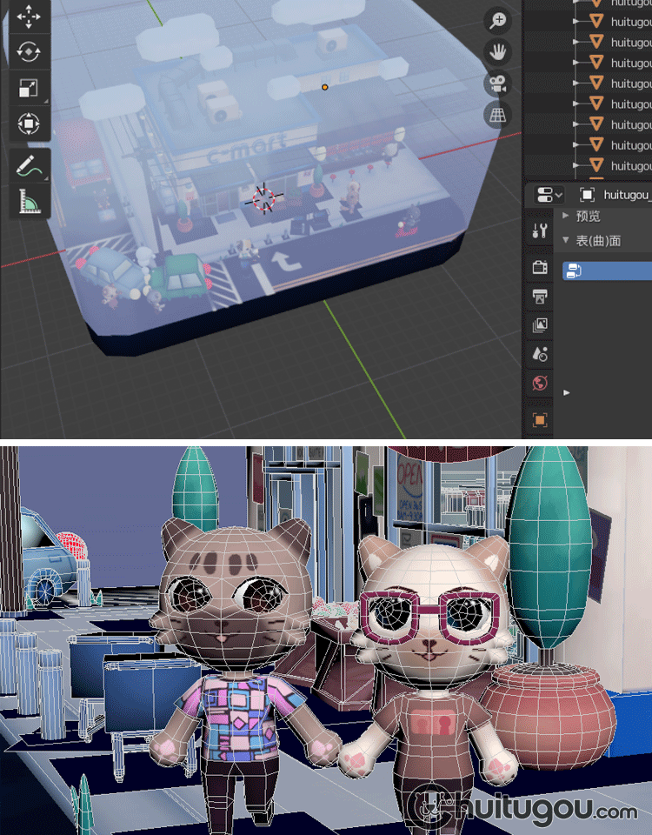The width and height of the screenshot is (652, 835).
Task: Open the World properties tab
Action: (540, 383)
